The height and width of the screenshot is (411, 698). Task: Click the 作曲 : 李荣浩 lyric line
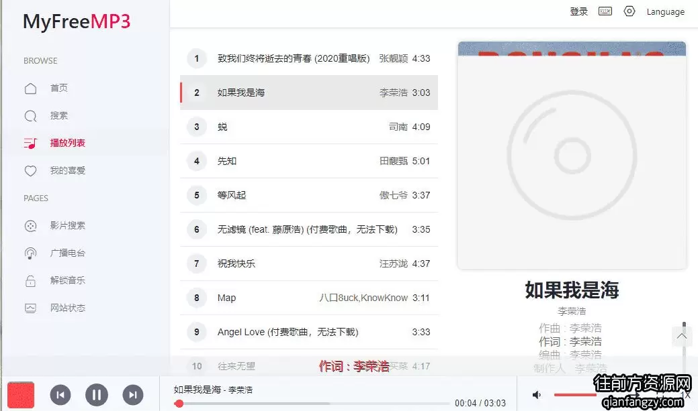point(570,328)
